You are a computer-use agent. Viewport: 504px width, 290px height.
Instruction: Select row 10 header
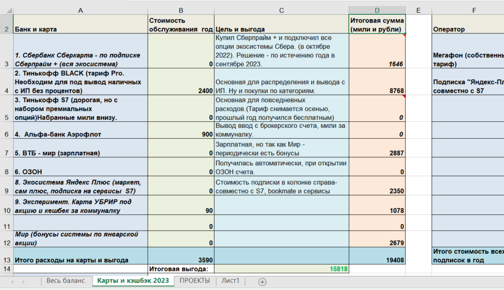[x=6, y=205]
